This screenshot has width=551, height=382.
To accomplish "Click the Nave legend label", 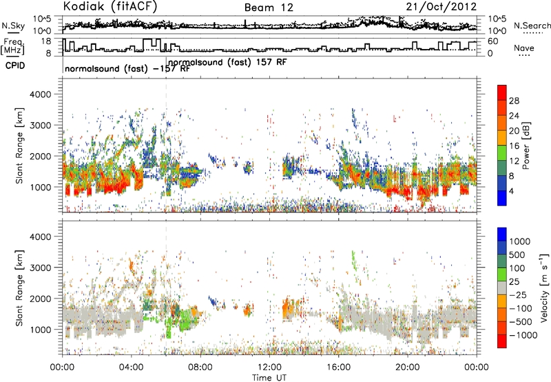I will point(524,48).
